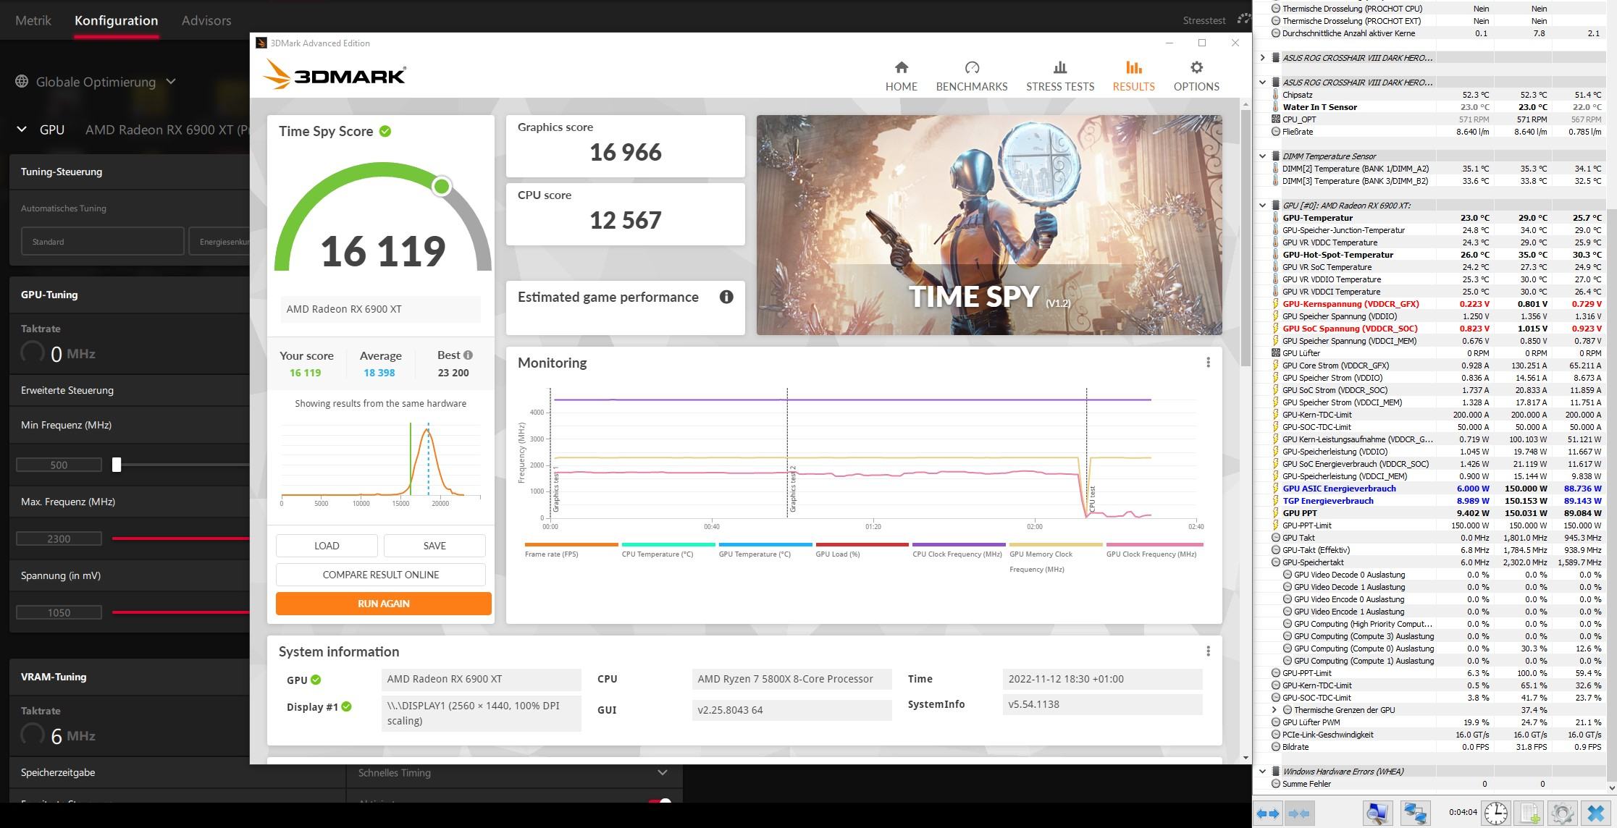Click the HWiNFO clock reset timer button
The height and width of the screenshot is (828, 1617).
click(1495, 814)
